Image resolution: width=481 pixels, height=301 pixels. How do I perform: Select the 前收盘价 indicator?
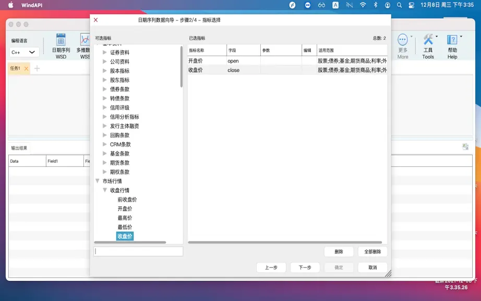click(127, 200)
